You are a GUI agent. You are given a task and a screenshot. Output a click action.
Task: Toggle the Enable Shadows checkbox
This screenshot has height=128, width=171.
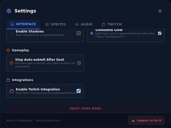(79, 33)
